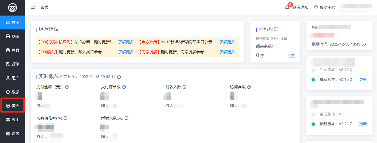Open 商品 sidebar menu
The image size is (377, 143).
pos(13,50)
